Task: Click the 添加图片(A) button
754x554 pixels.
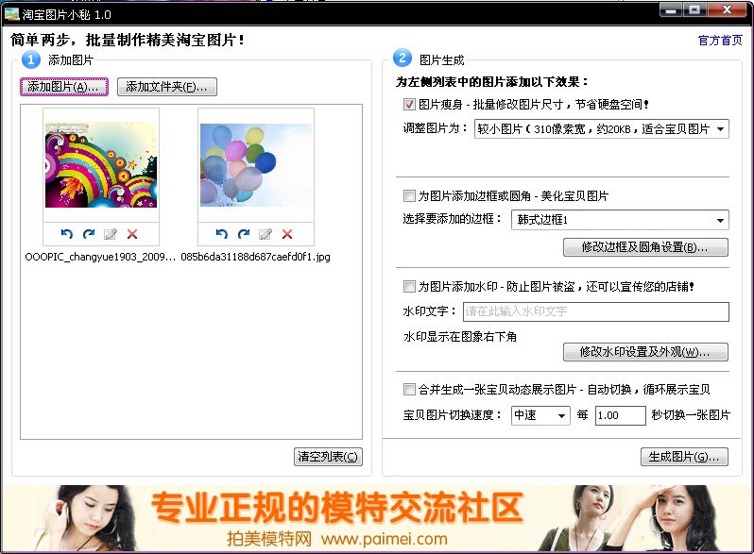Action: (x=64, y=88)
